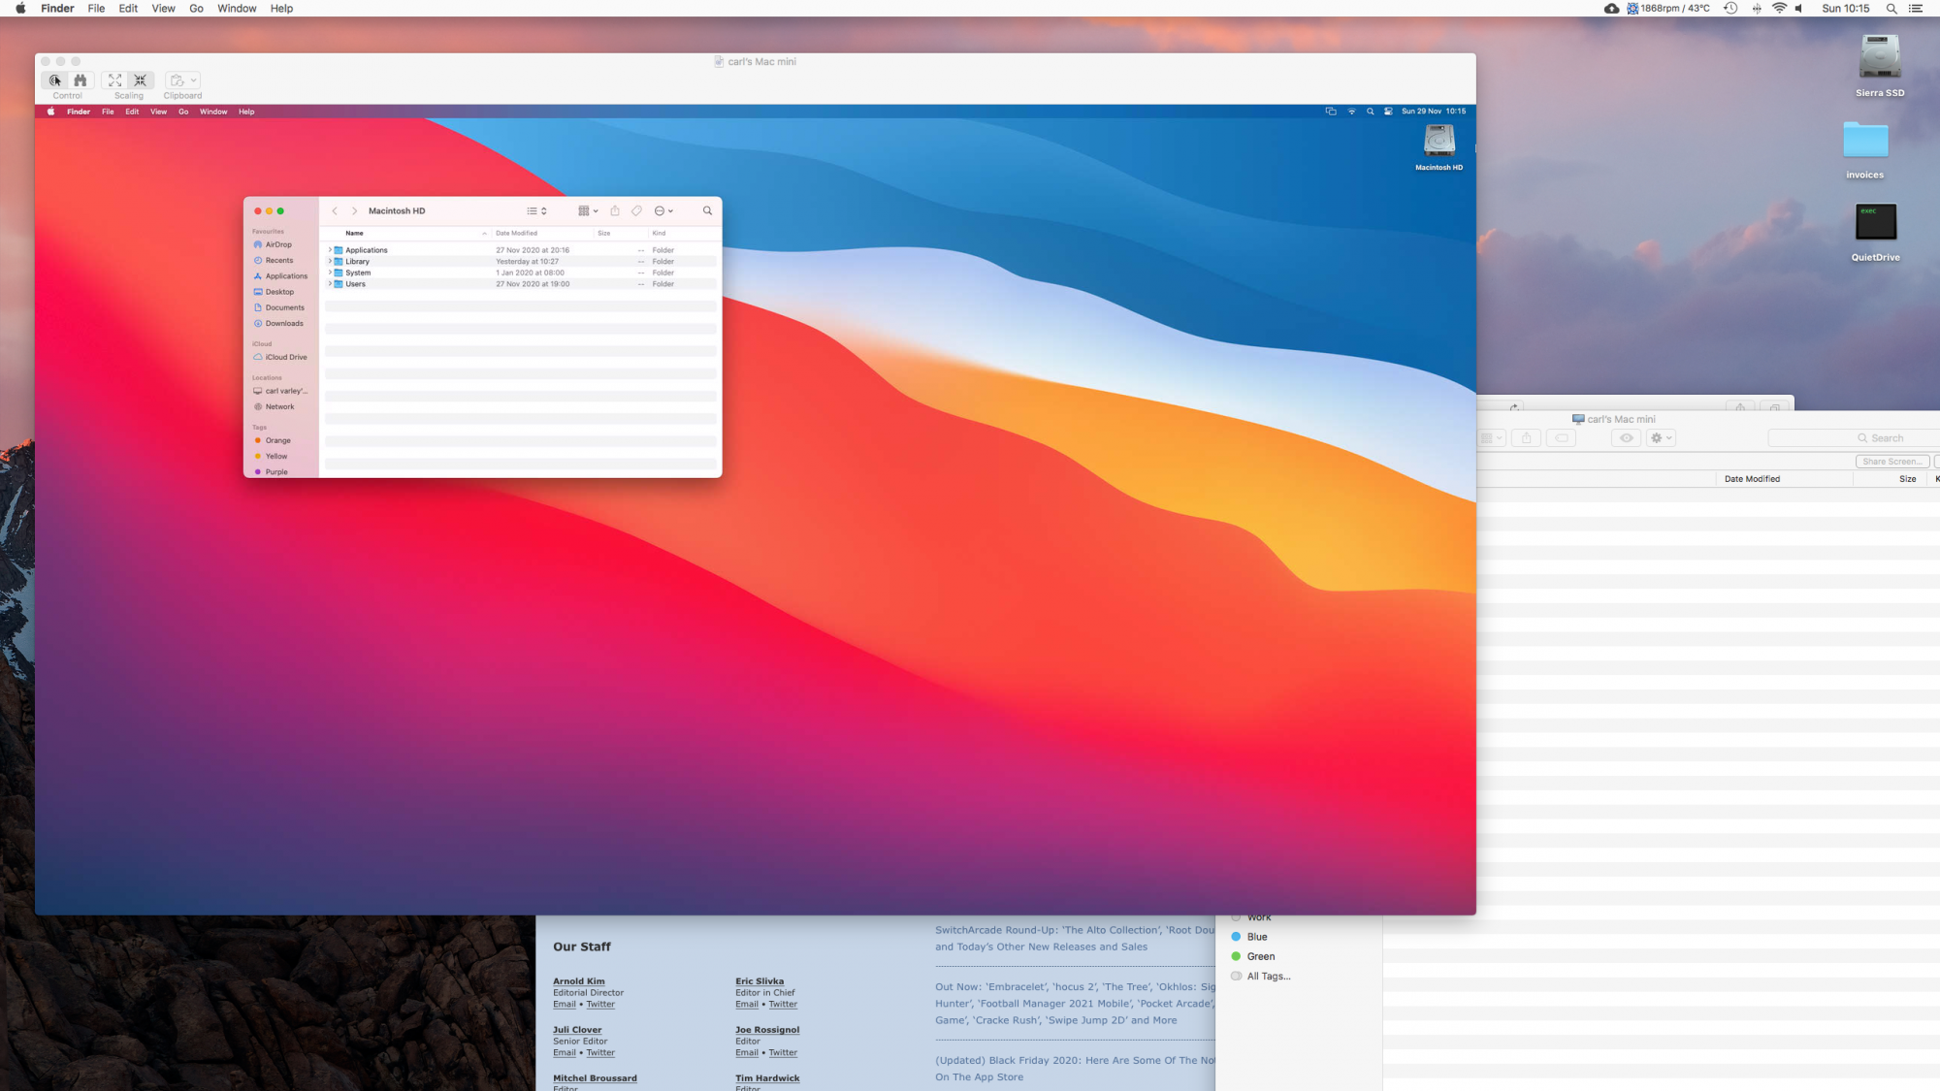Select the Orange tag in sidebar

point(277,440)
